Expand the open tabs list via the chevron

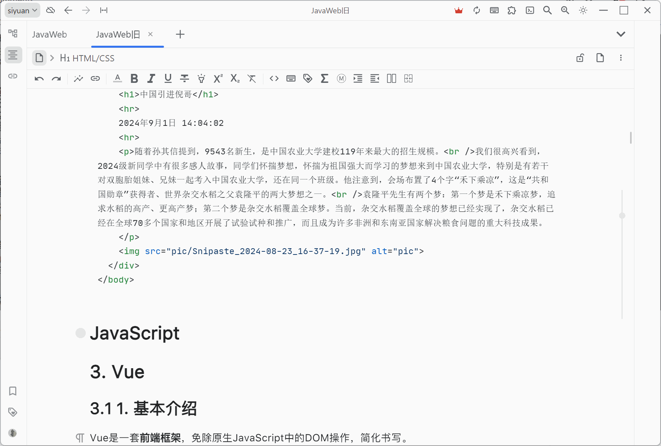point(621,34)
